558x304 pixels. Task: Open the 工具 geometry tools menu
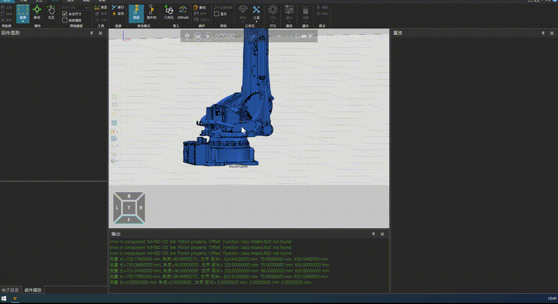pyautogui.click(x=256, y=13)
